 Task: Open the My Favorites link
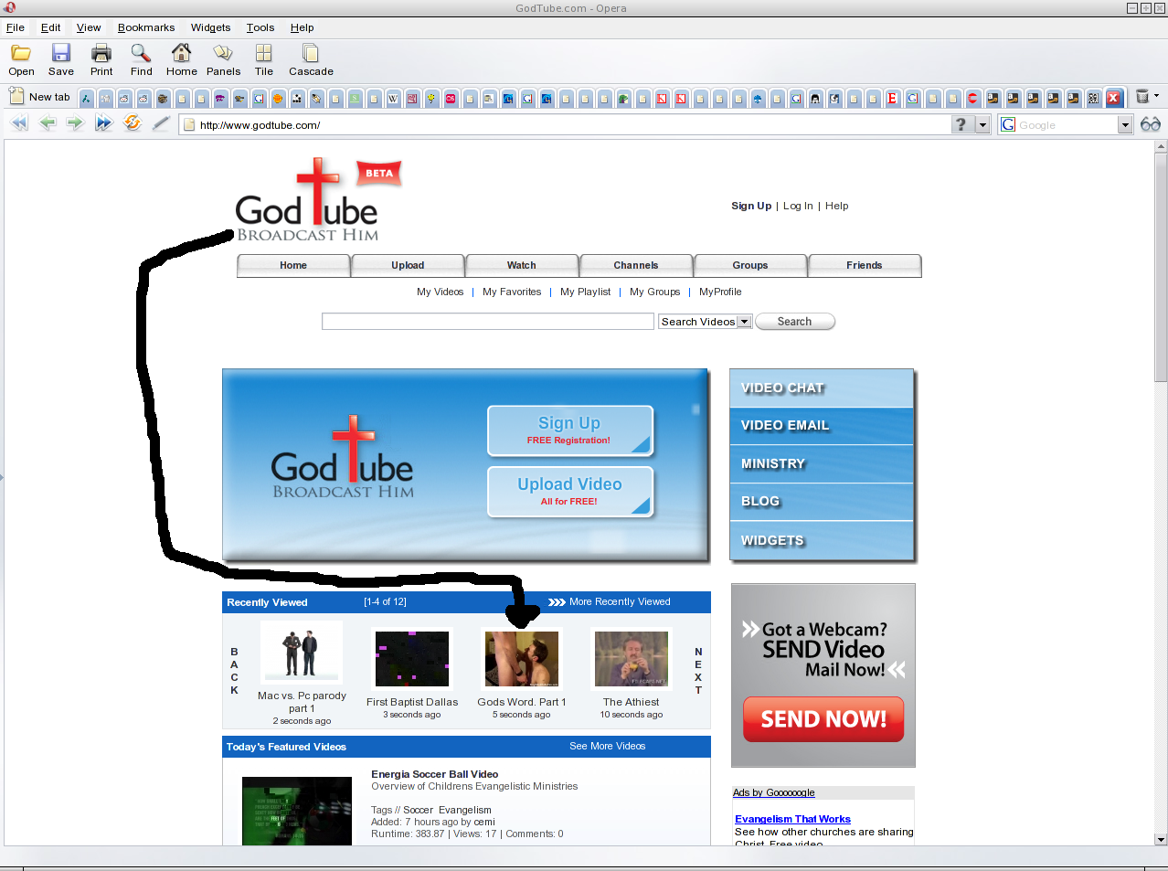click(512, 292)
